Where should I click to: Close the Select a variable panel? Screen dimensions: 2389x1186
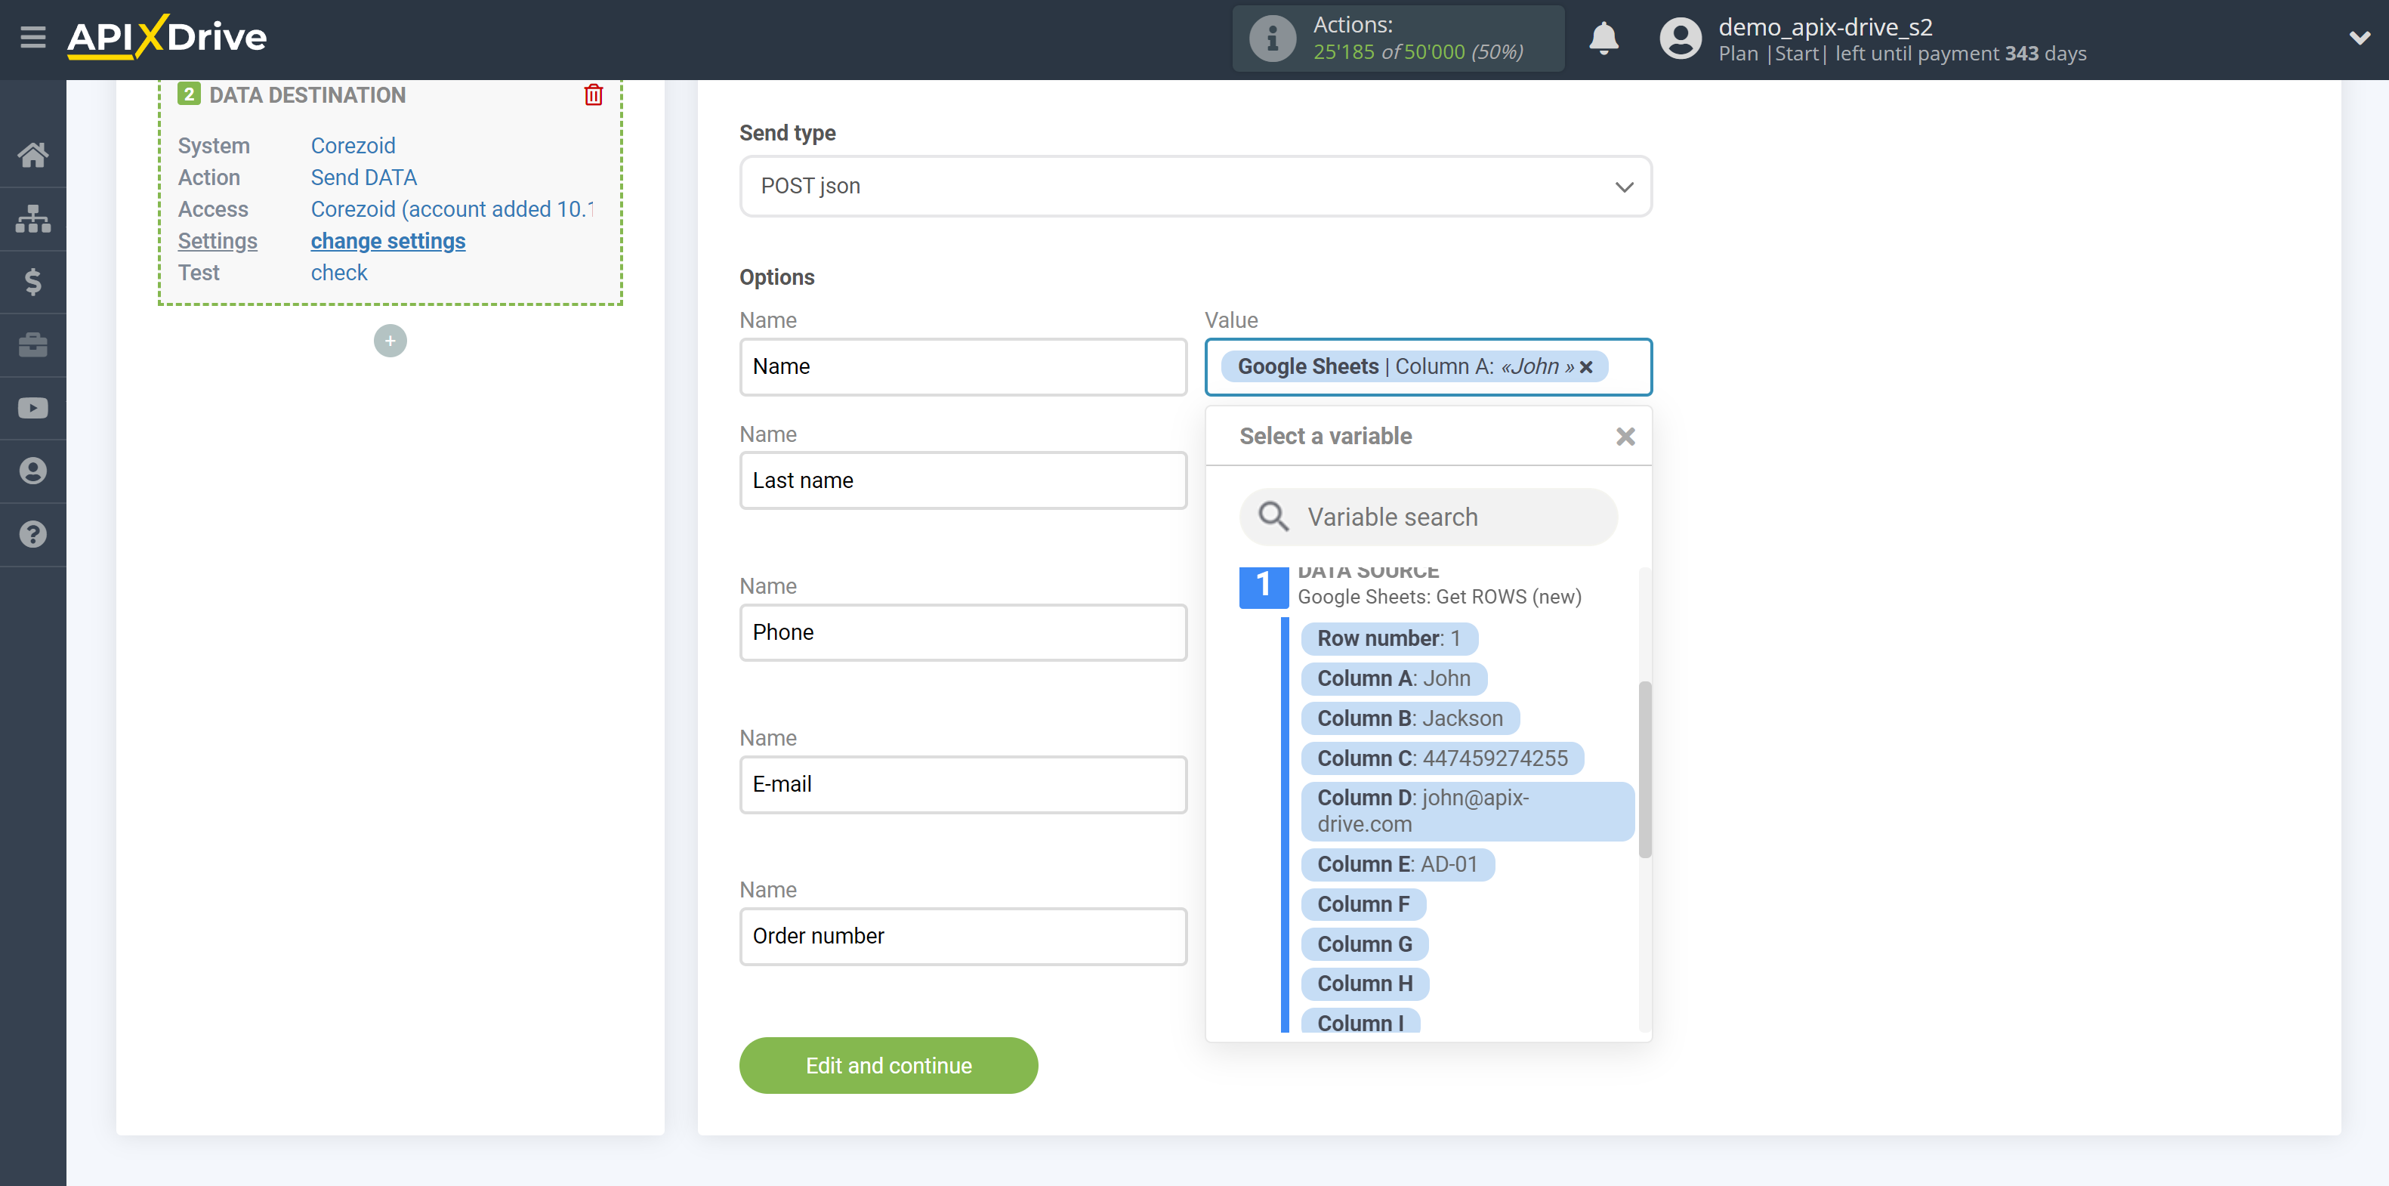(1625, 437)
